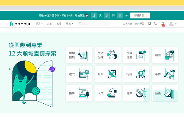This screenshot has height=125, width=184.
Task: Open the shopping cart
Action: 155,24
